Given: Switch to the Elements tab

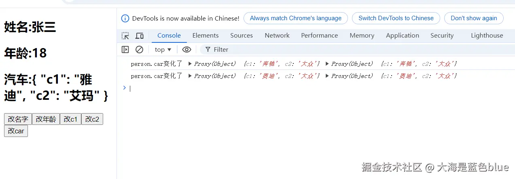Looking at the screenshot, I should [206, 36].
